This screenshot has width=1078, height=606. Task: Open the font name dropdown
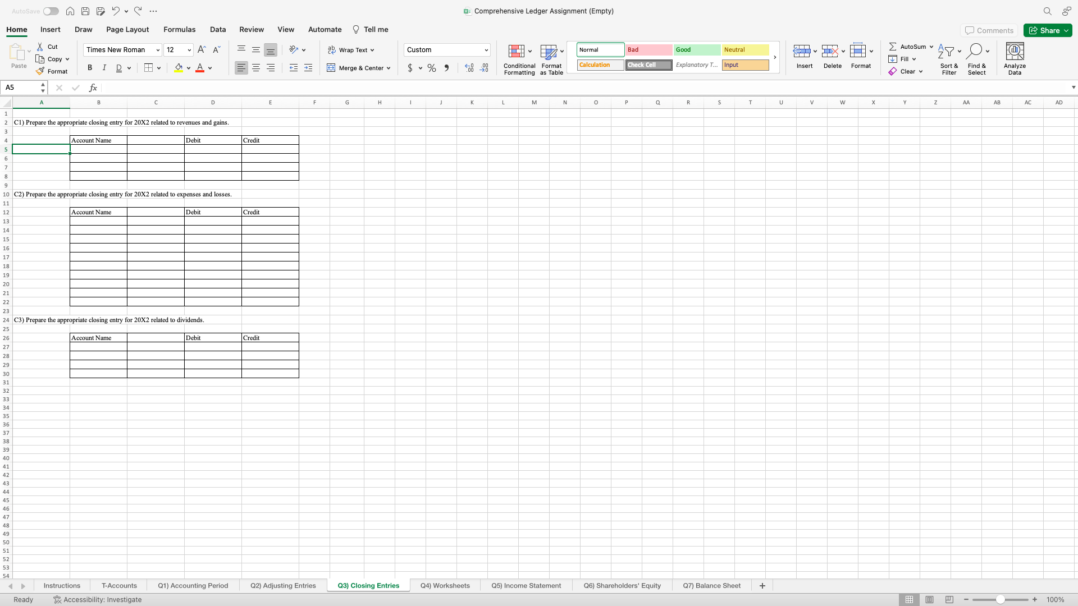(x=158, y=50)
